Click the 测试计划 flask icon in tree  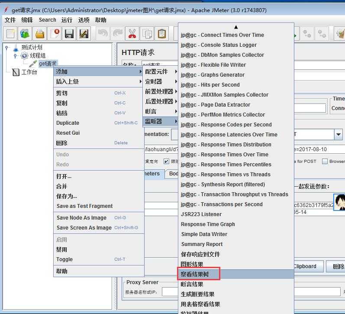pyautogui.click(x=16, y=48)
